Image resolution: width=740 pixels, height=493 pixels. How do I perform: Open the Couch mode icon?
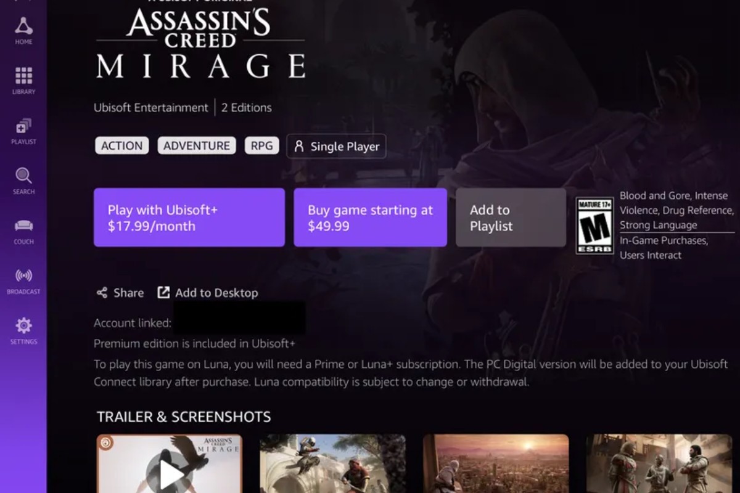(23, 226)
